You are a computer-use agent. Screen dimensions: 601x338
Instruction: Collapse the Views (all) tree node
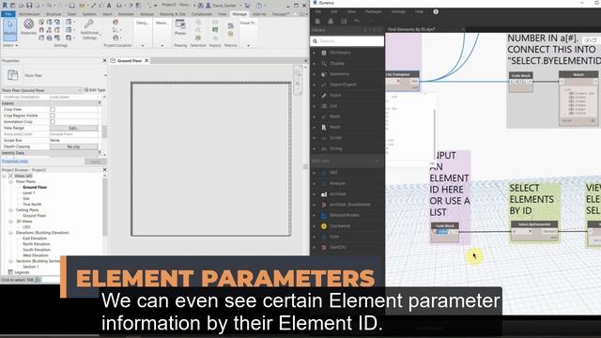point(4,176)
